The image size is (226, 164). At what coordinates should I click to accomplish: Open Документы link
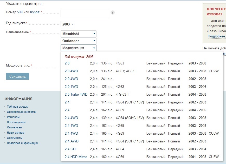pyautogui.click(x=15, y=138)
